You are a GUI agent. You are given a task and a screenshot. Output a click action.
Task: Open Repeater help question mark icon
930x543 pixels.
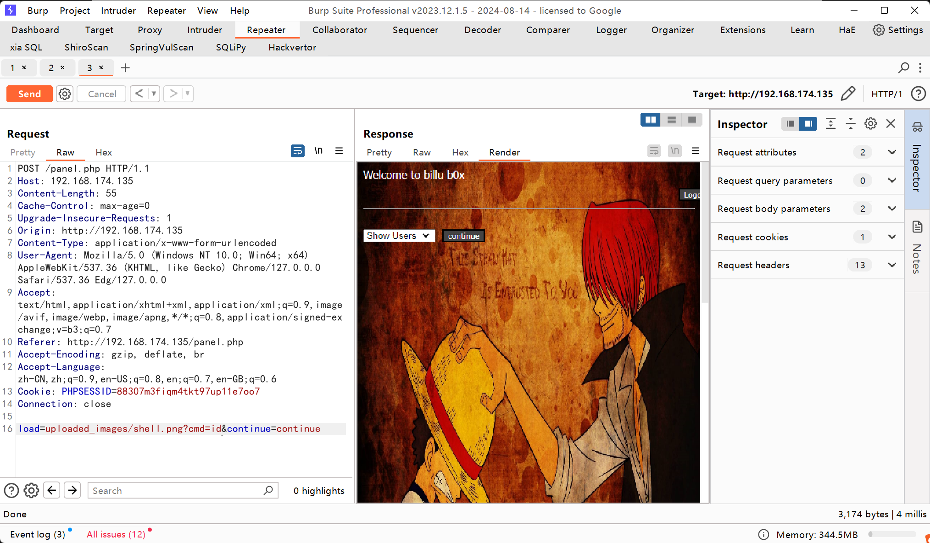918,94
